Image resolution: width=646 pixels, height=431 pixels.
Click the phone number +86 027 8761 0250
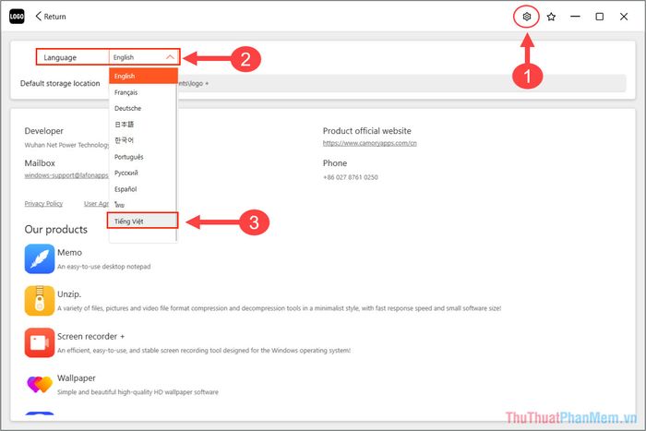[x=350, y=177]
